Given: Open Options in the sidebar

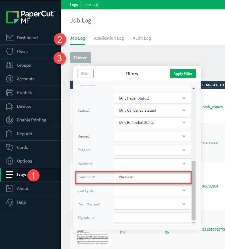Looking at the screenshot, I should [24, 161].
